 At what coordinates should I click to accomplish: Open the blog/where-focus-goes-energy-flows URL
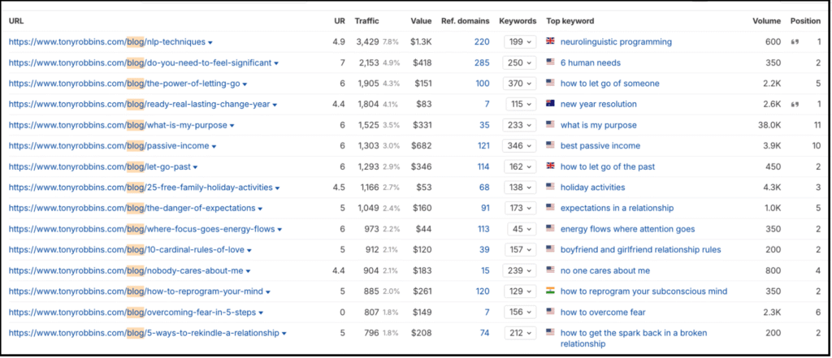click(x=141, y=229)
